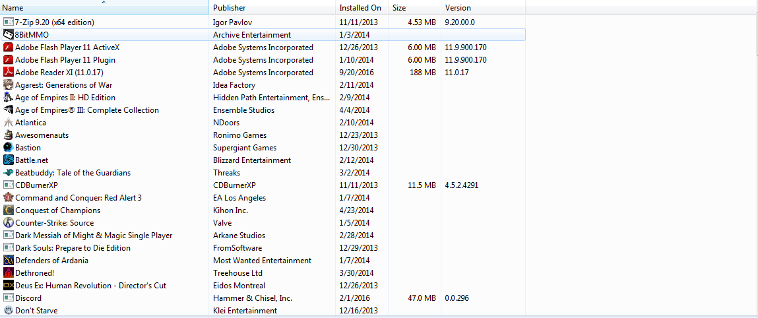
Task: Click the CDBurnerXP program icon
Action: point(8,185)
